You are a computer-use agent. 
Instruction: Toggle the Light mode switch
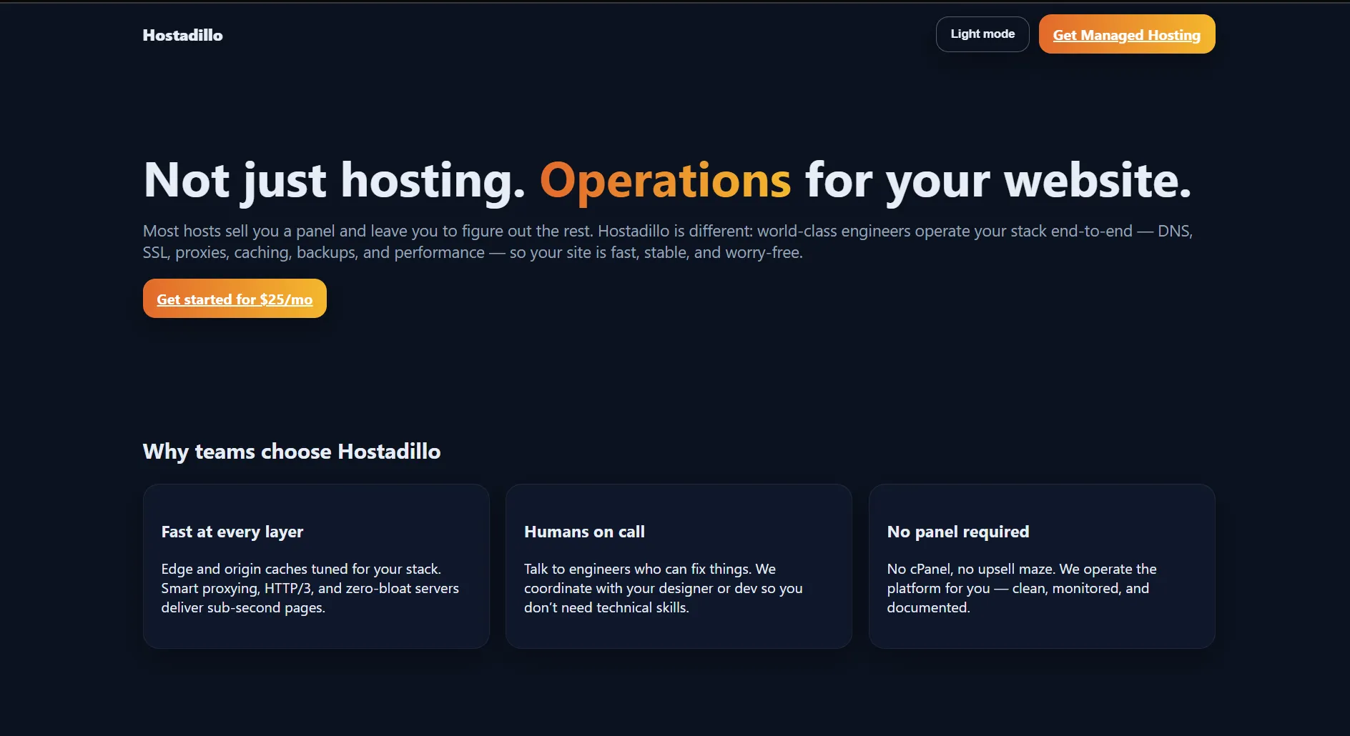tap(982, 34)
